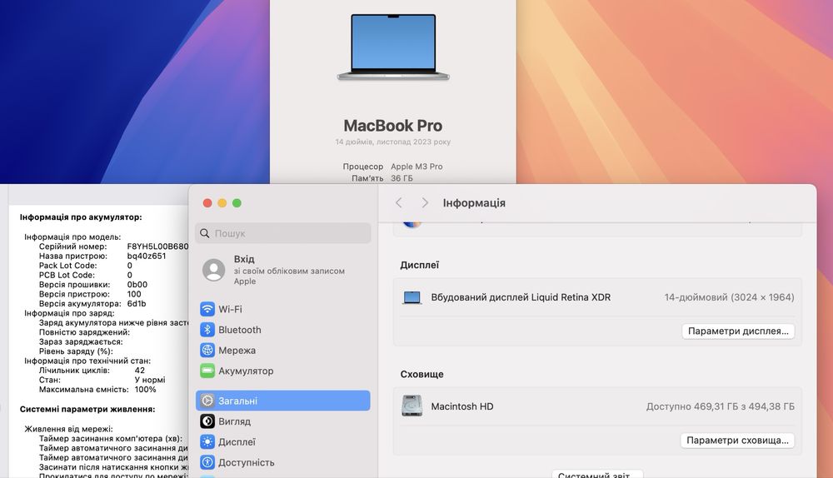The image size is (833, 478).
Task: Click the Вбудований дисплей Liquid Retina XDR row
Action: pyautogui.click(x=597, y=297)
